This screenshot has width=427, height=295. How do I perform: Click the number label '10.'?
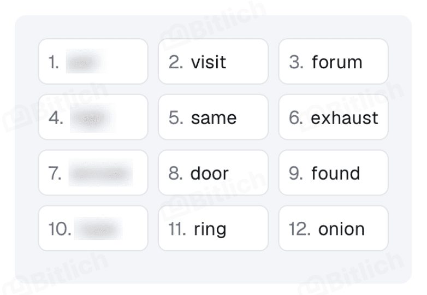point(60,229)
